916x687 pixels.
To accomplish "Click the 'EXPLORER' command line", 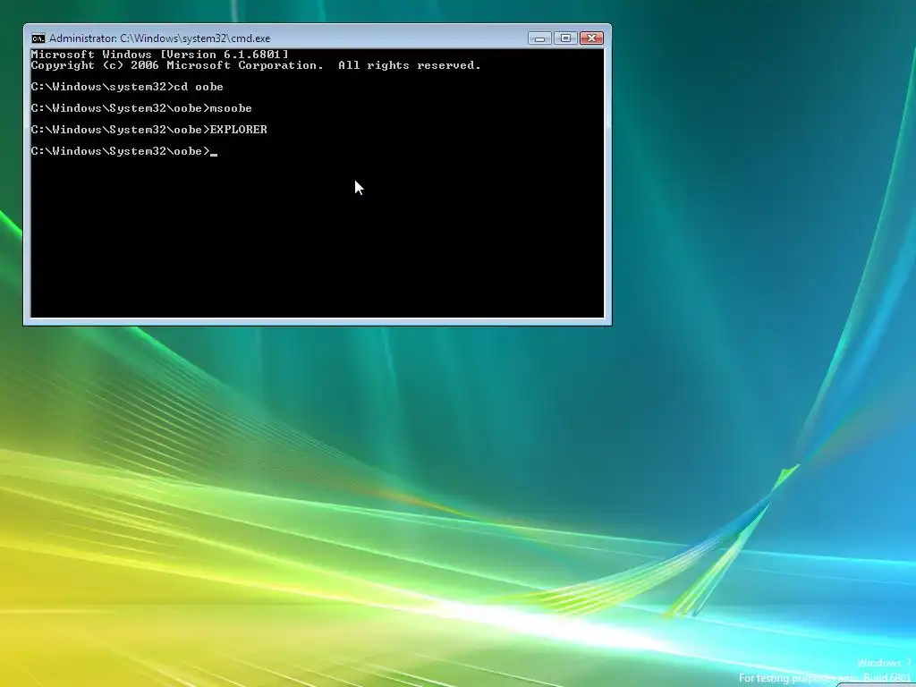I will (x=149, y=130).
